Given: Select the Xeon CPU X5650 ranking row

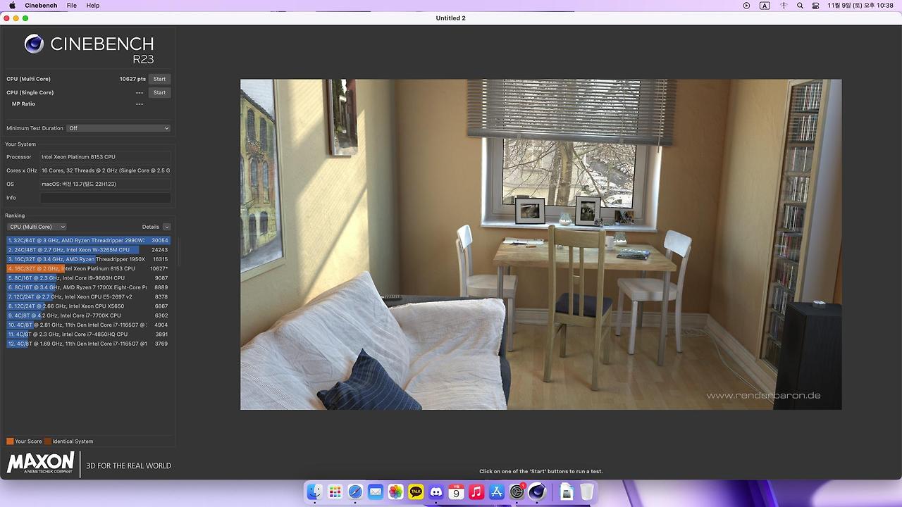Looking at the screenshot, I should tap(88, 306).
